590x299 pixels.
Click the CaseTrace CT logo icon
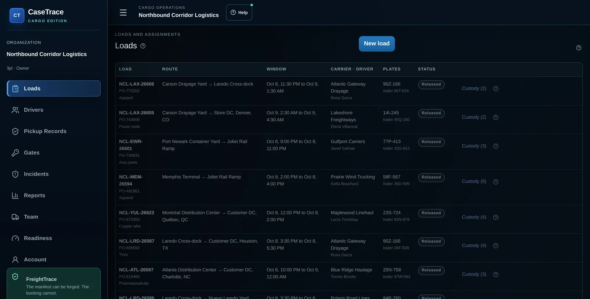tap(17, 15)
